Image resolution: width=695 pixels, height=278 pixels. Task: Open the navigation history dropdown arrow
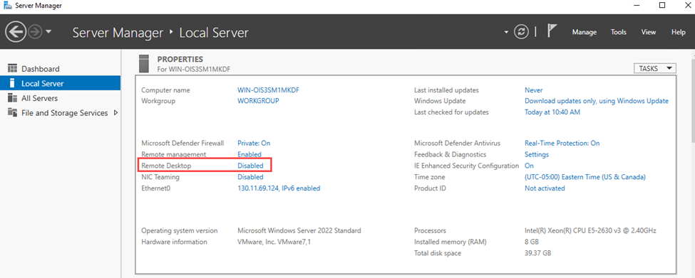click(48, 32)
